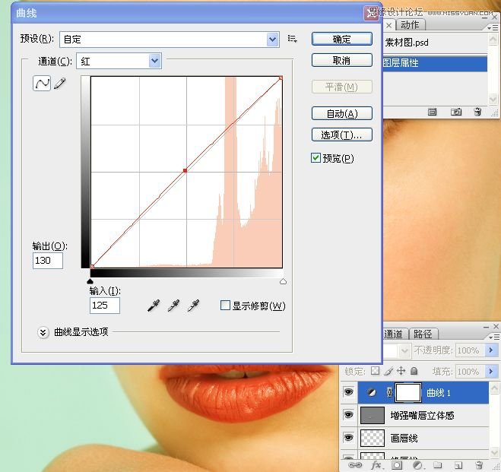Select the 画唇线 layer thumbnail
Screen dimensions: 501x472
373,438
